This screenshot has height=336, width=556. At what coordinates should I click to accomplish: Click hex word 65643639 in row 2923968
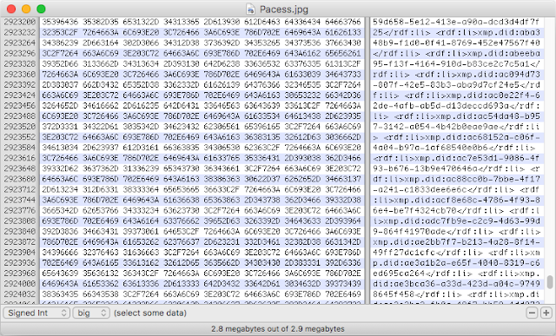point(60,273)
